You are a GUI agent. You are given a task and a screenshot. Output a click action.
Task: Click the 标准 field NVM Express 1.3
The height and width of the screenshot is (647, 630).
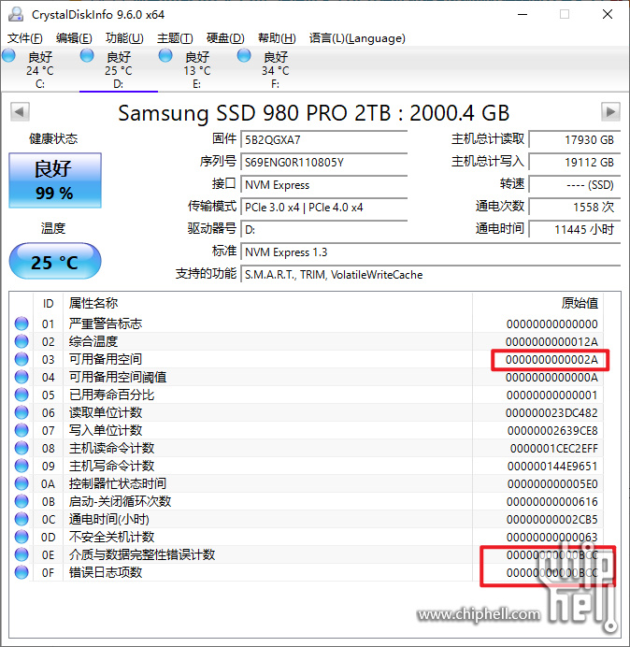pos(431,252)
